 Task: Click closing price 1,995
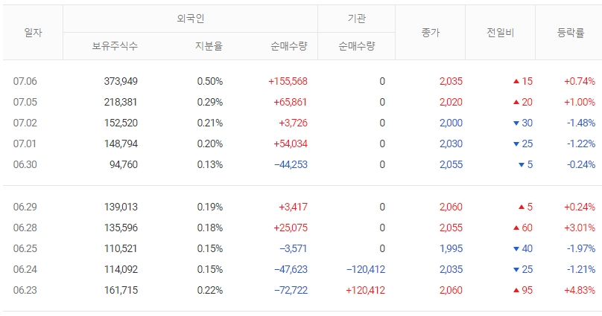coord(451,248)
